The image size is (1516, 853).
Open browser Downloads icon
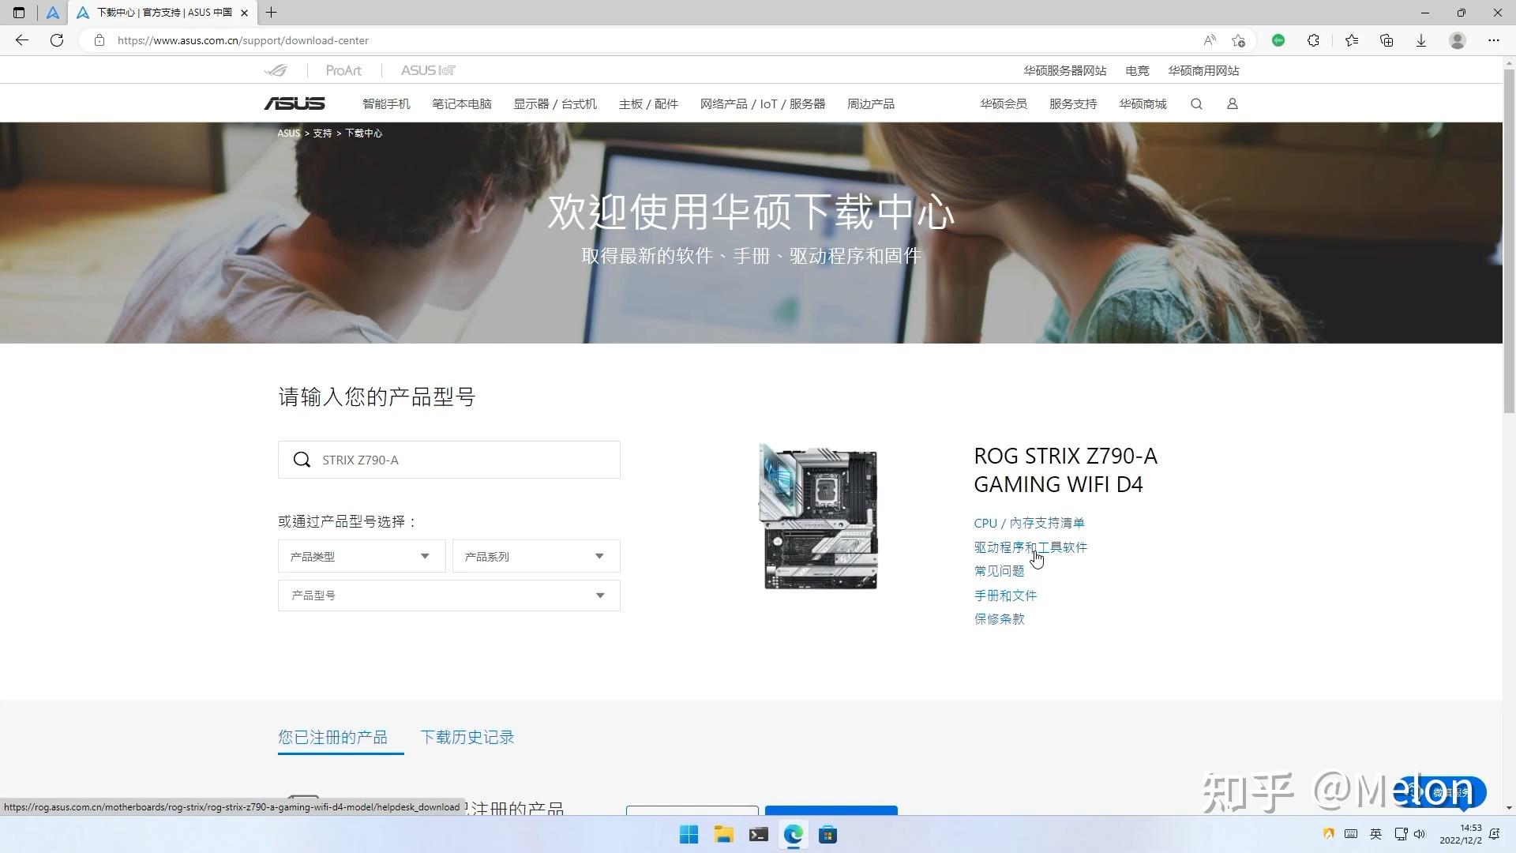pos(1421,40)
